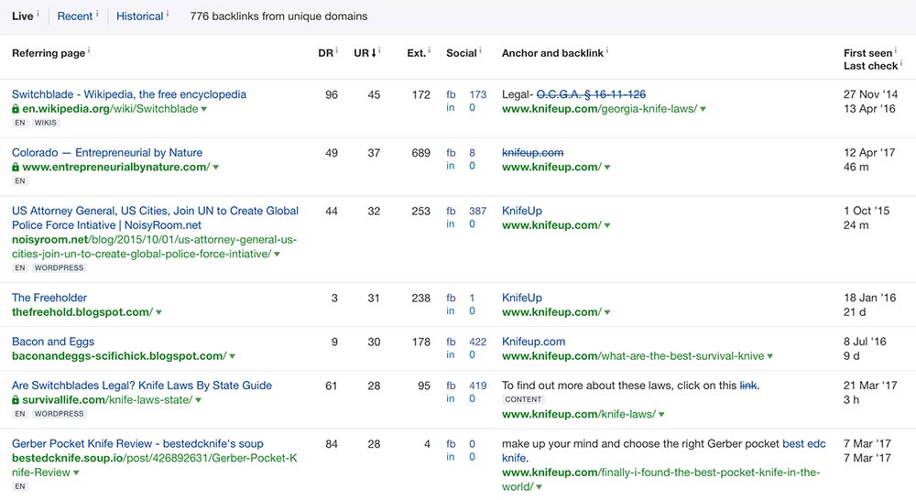The height and width of the screenshot is (500, 916).
Task: Expand the thefreehold.blogspot.com URL dropdown
Action: [x=158, y=312]
